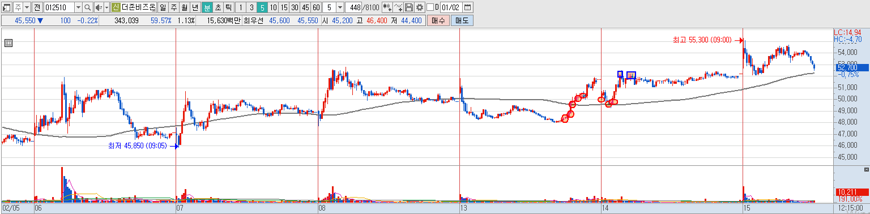Click the blue 매도 sell button
Image resolution: width=870 pixels, height=214 pixels.
tap(462, 20)
